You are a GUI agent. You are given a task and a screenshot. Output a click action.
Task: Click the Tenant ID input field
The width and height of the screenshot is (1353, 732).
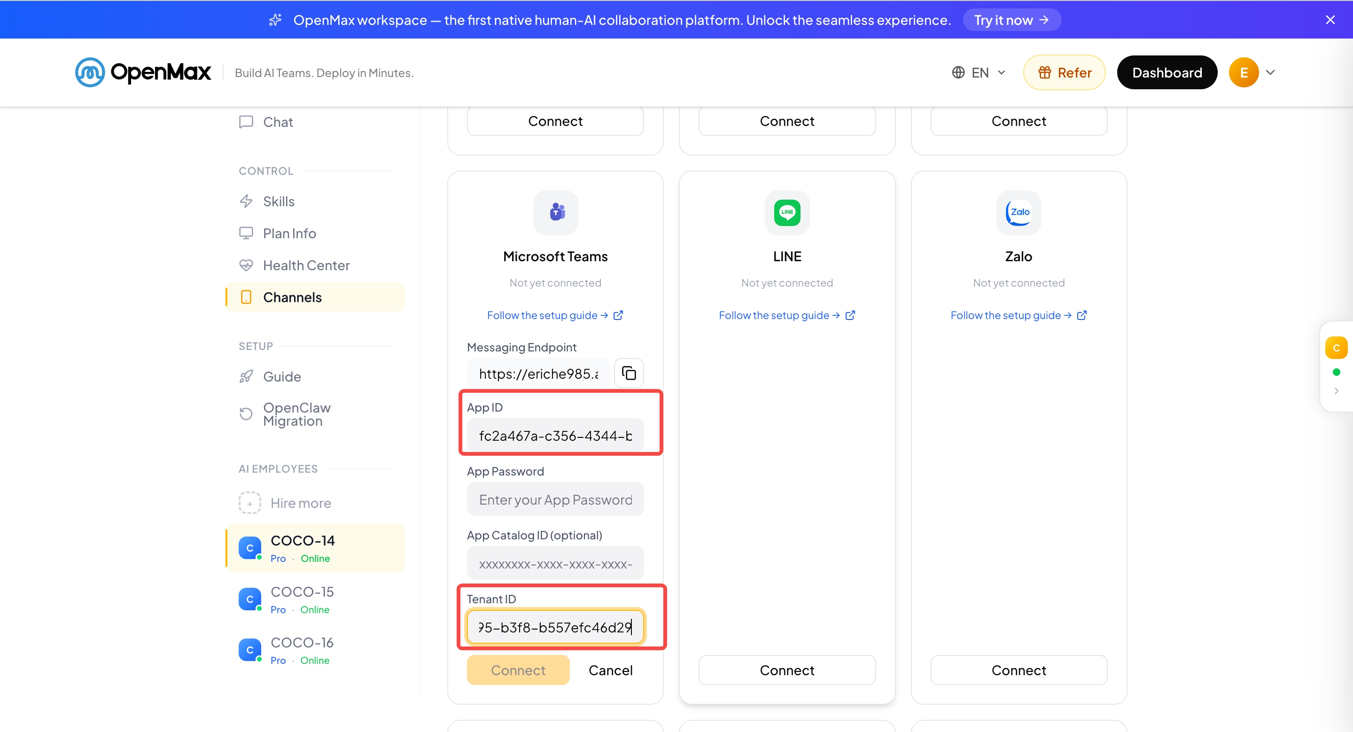click(x=555, y=627)
